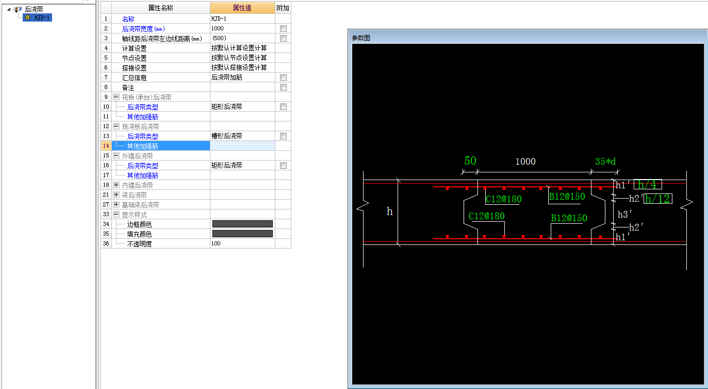Click the upper C12@180 rebar label

pos(504,198)
